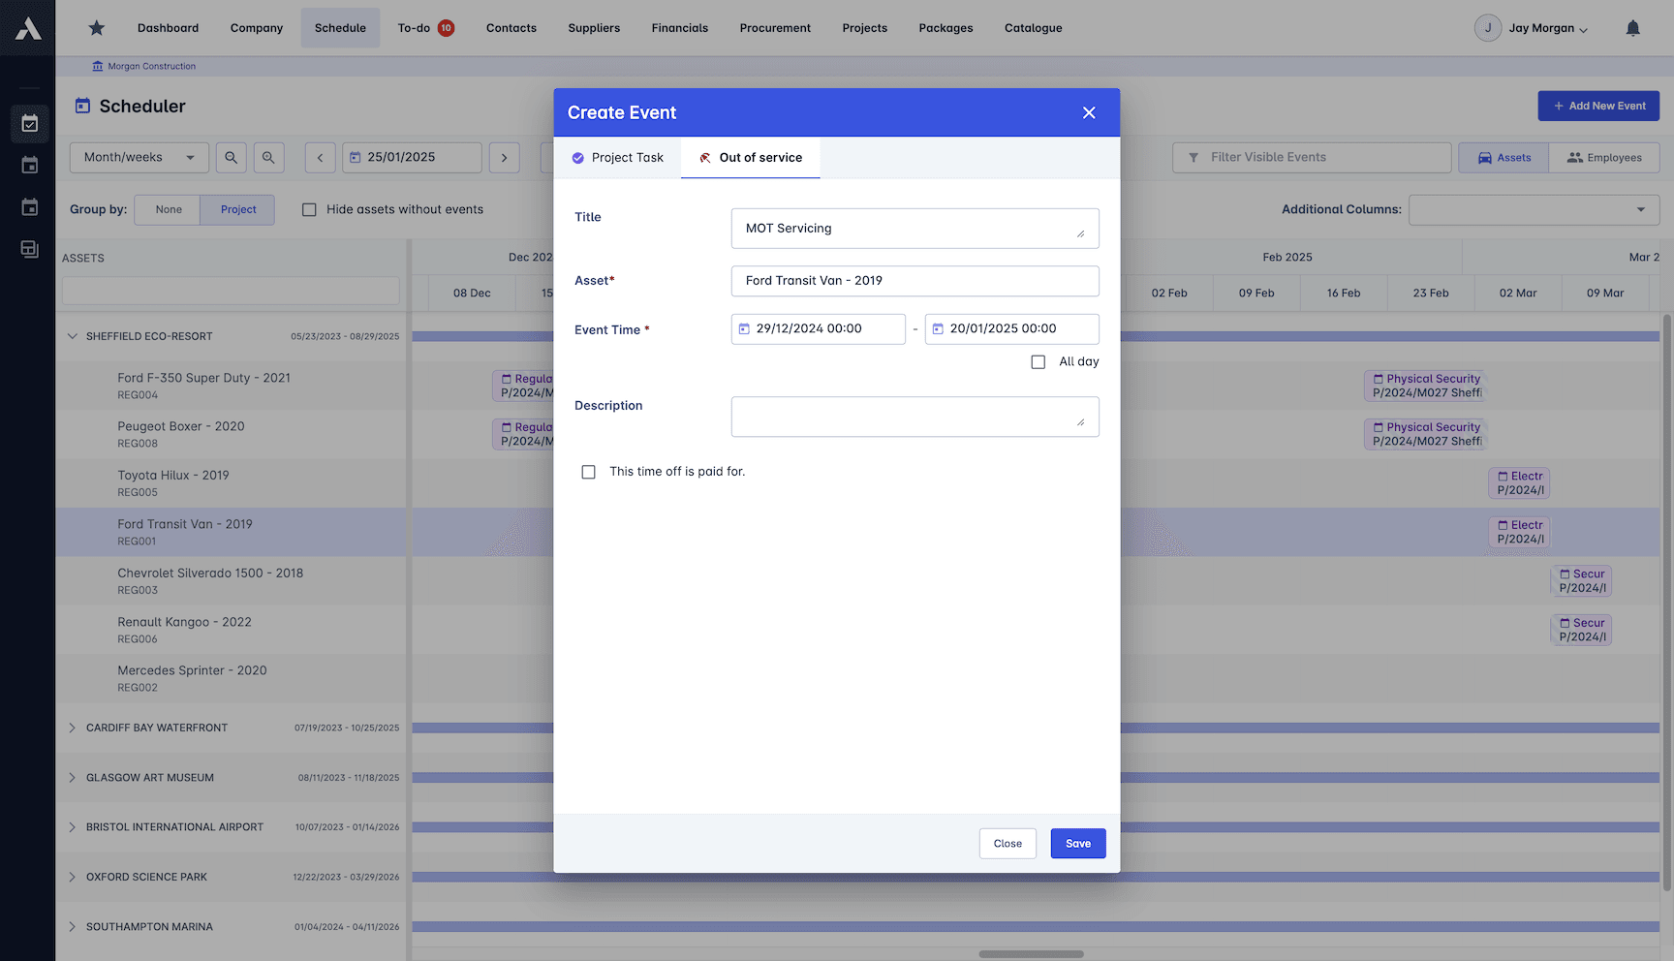
Task: Open the Financials menu item
Action: point(679,28)
